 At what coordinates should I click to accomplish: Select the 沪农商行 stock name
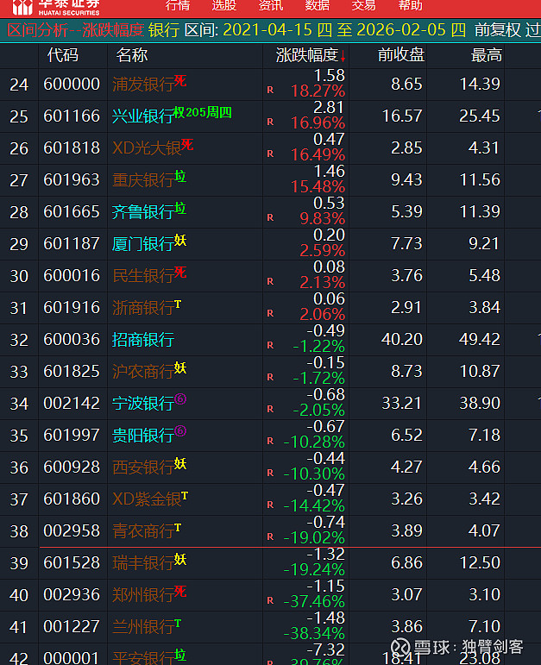pos(143,372)
